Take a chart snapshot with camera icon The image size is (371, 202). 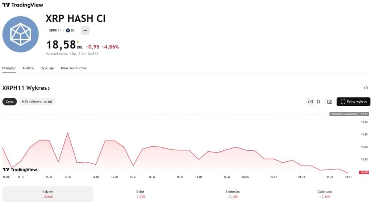330,102
